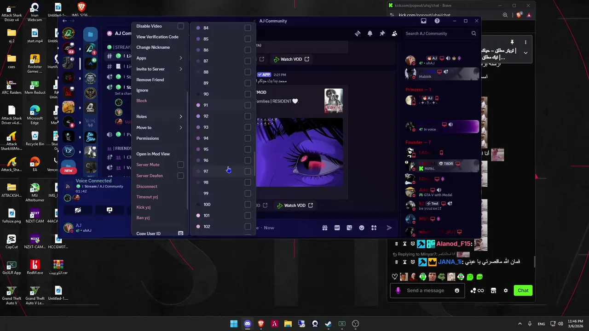
Task: Open Kick pinned message options menu
Action: [x=525, y=42]
